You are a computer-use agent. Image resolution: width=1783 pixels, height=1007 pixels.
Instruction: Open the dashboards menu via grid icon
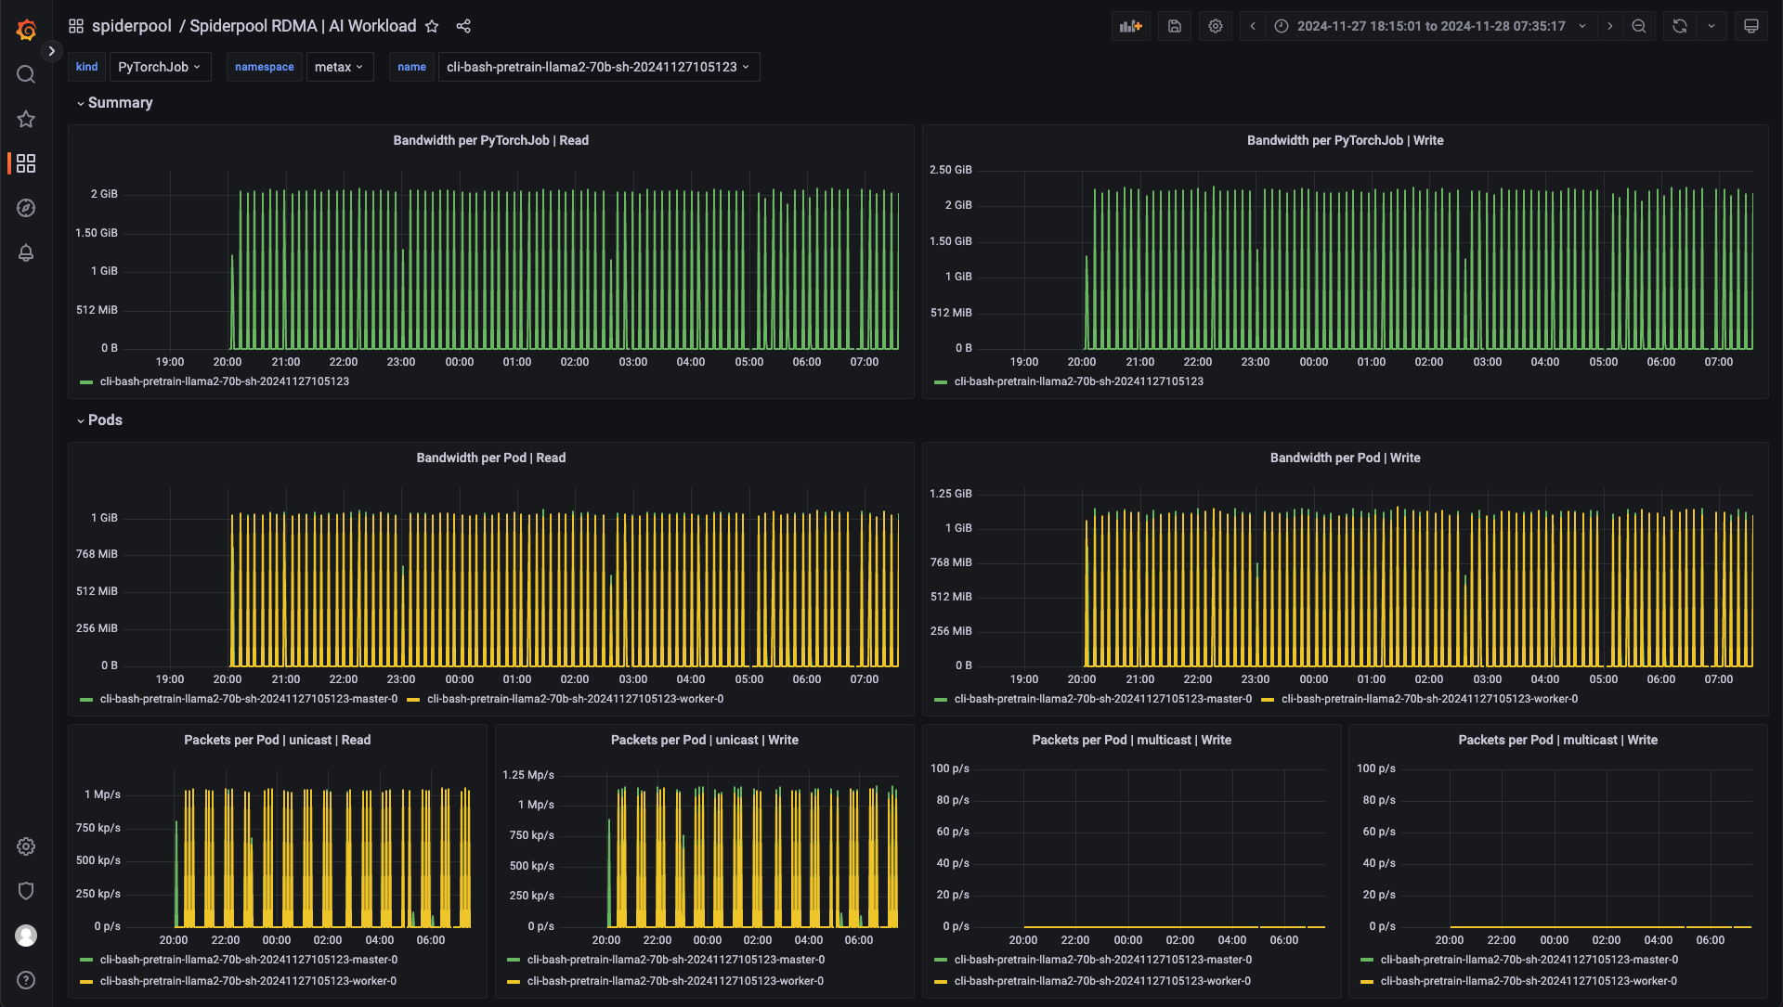point(76,25)
